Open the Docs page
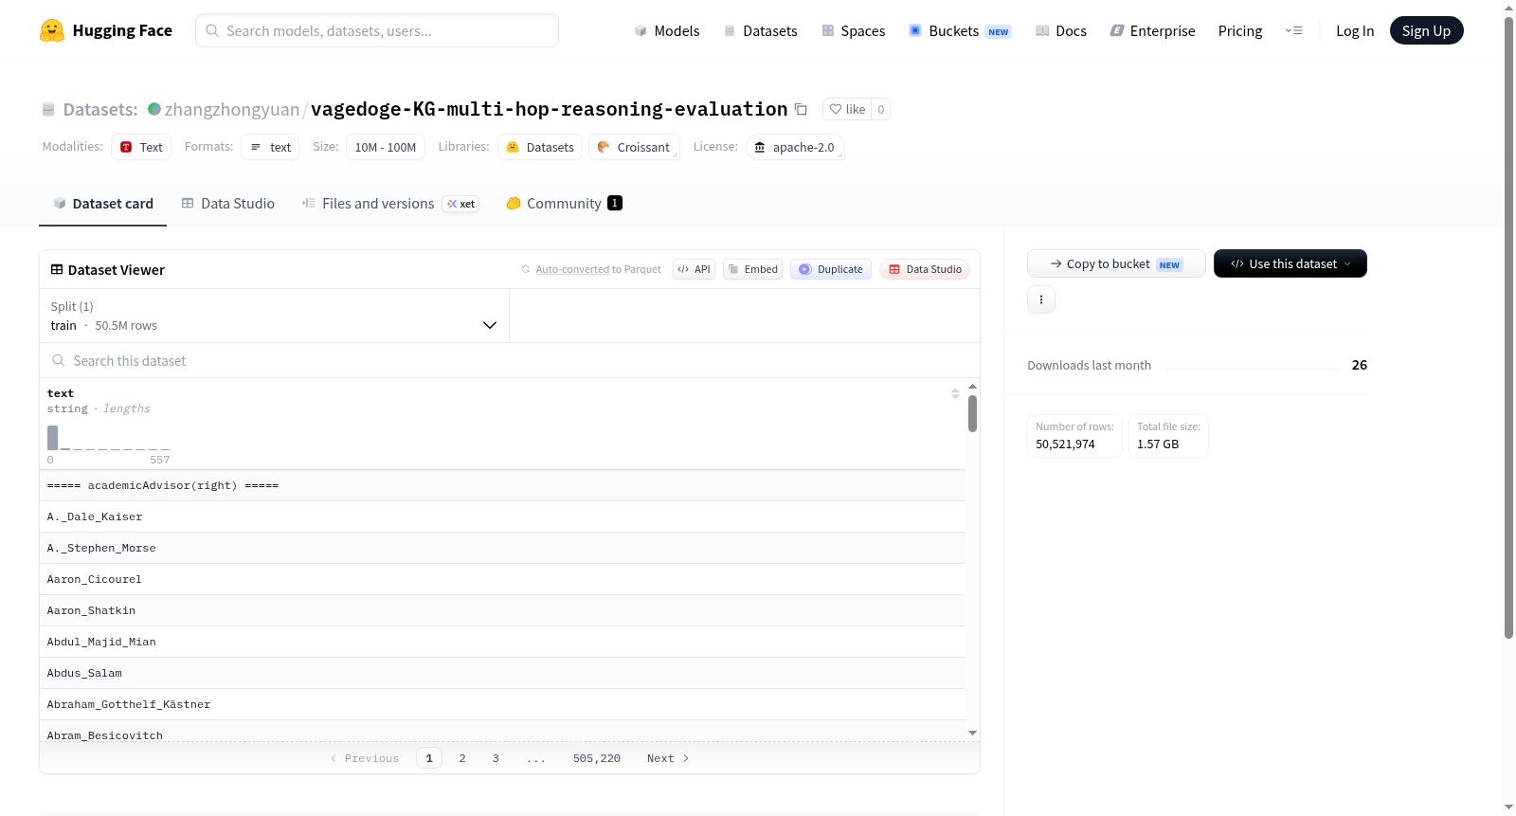1516x816 pixels. point(1061,30)
